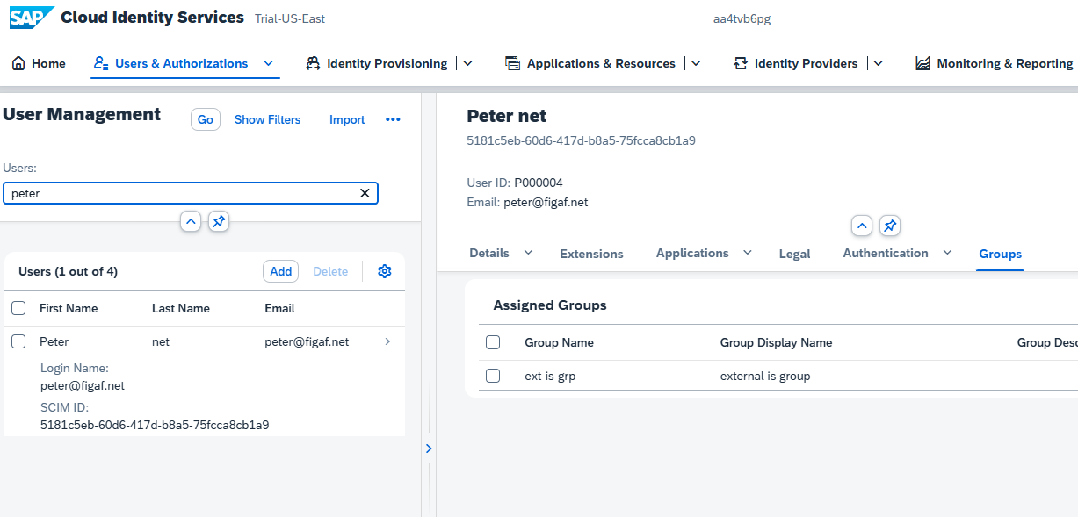Open Details tab dropdown arrow
Viewport: 1078px width, 517px height.
point(528,253)
